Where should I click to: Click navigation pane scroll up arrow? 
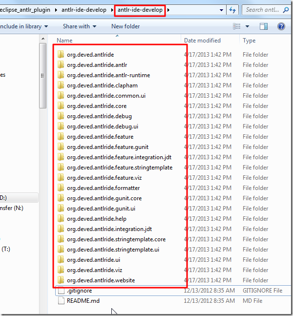pos(42,39)
